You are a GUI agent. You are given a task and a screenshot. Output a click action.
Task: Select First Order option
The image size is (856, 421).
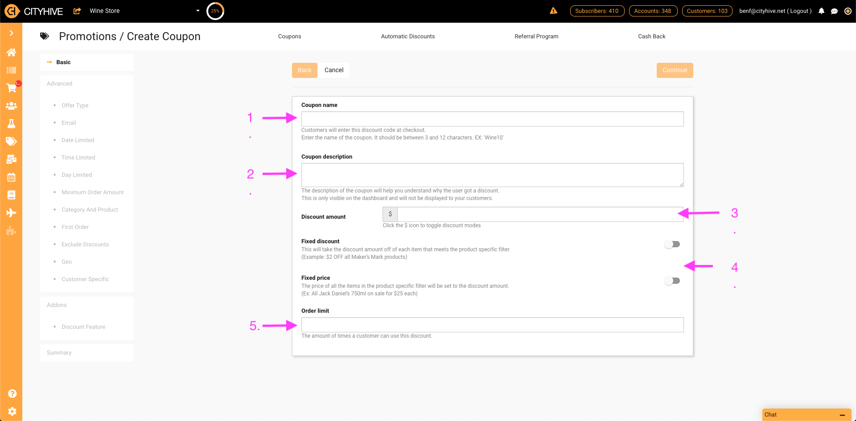pos(75,227)
